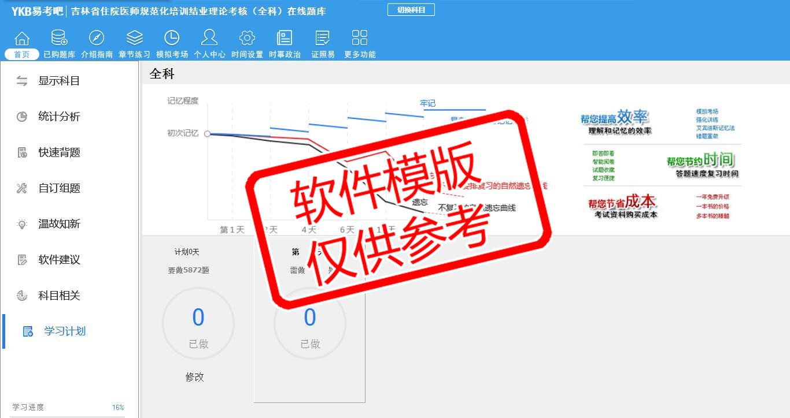
Task: Open 快速背题 sidebar item
Action: tap(59, 152)
